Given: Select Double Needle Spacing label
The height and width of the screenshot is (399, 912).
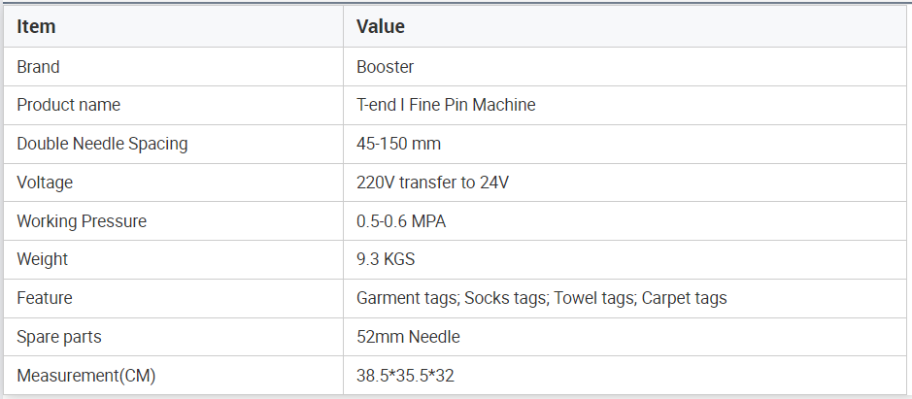Looking at the screenshot, I should 102,144.
